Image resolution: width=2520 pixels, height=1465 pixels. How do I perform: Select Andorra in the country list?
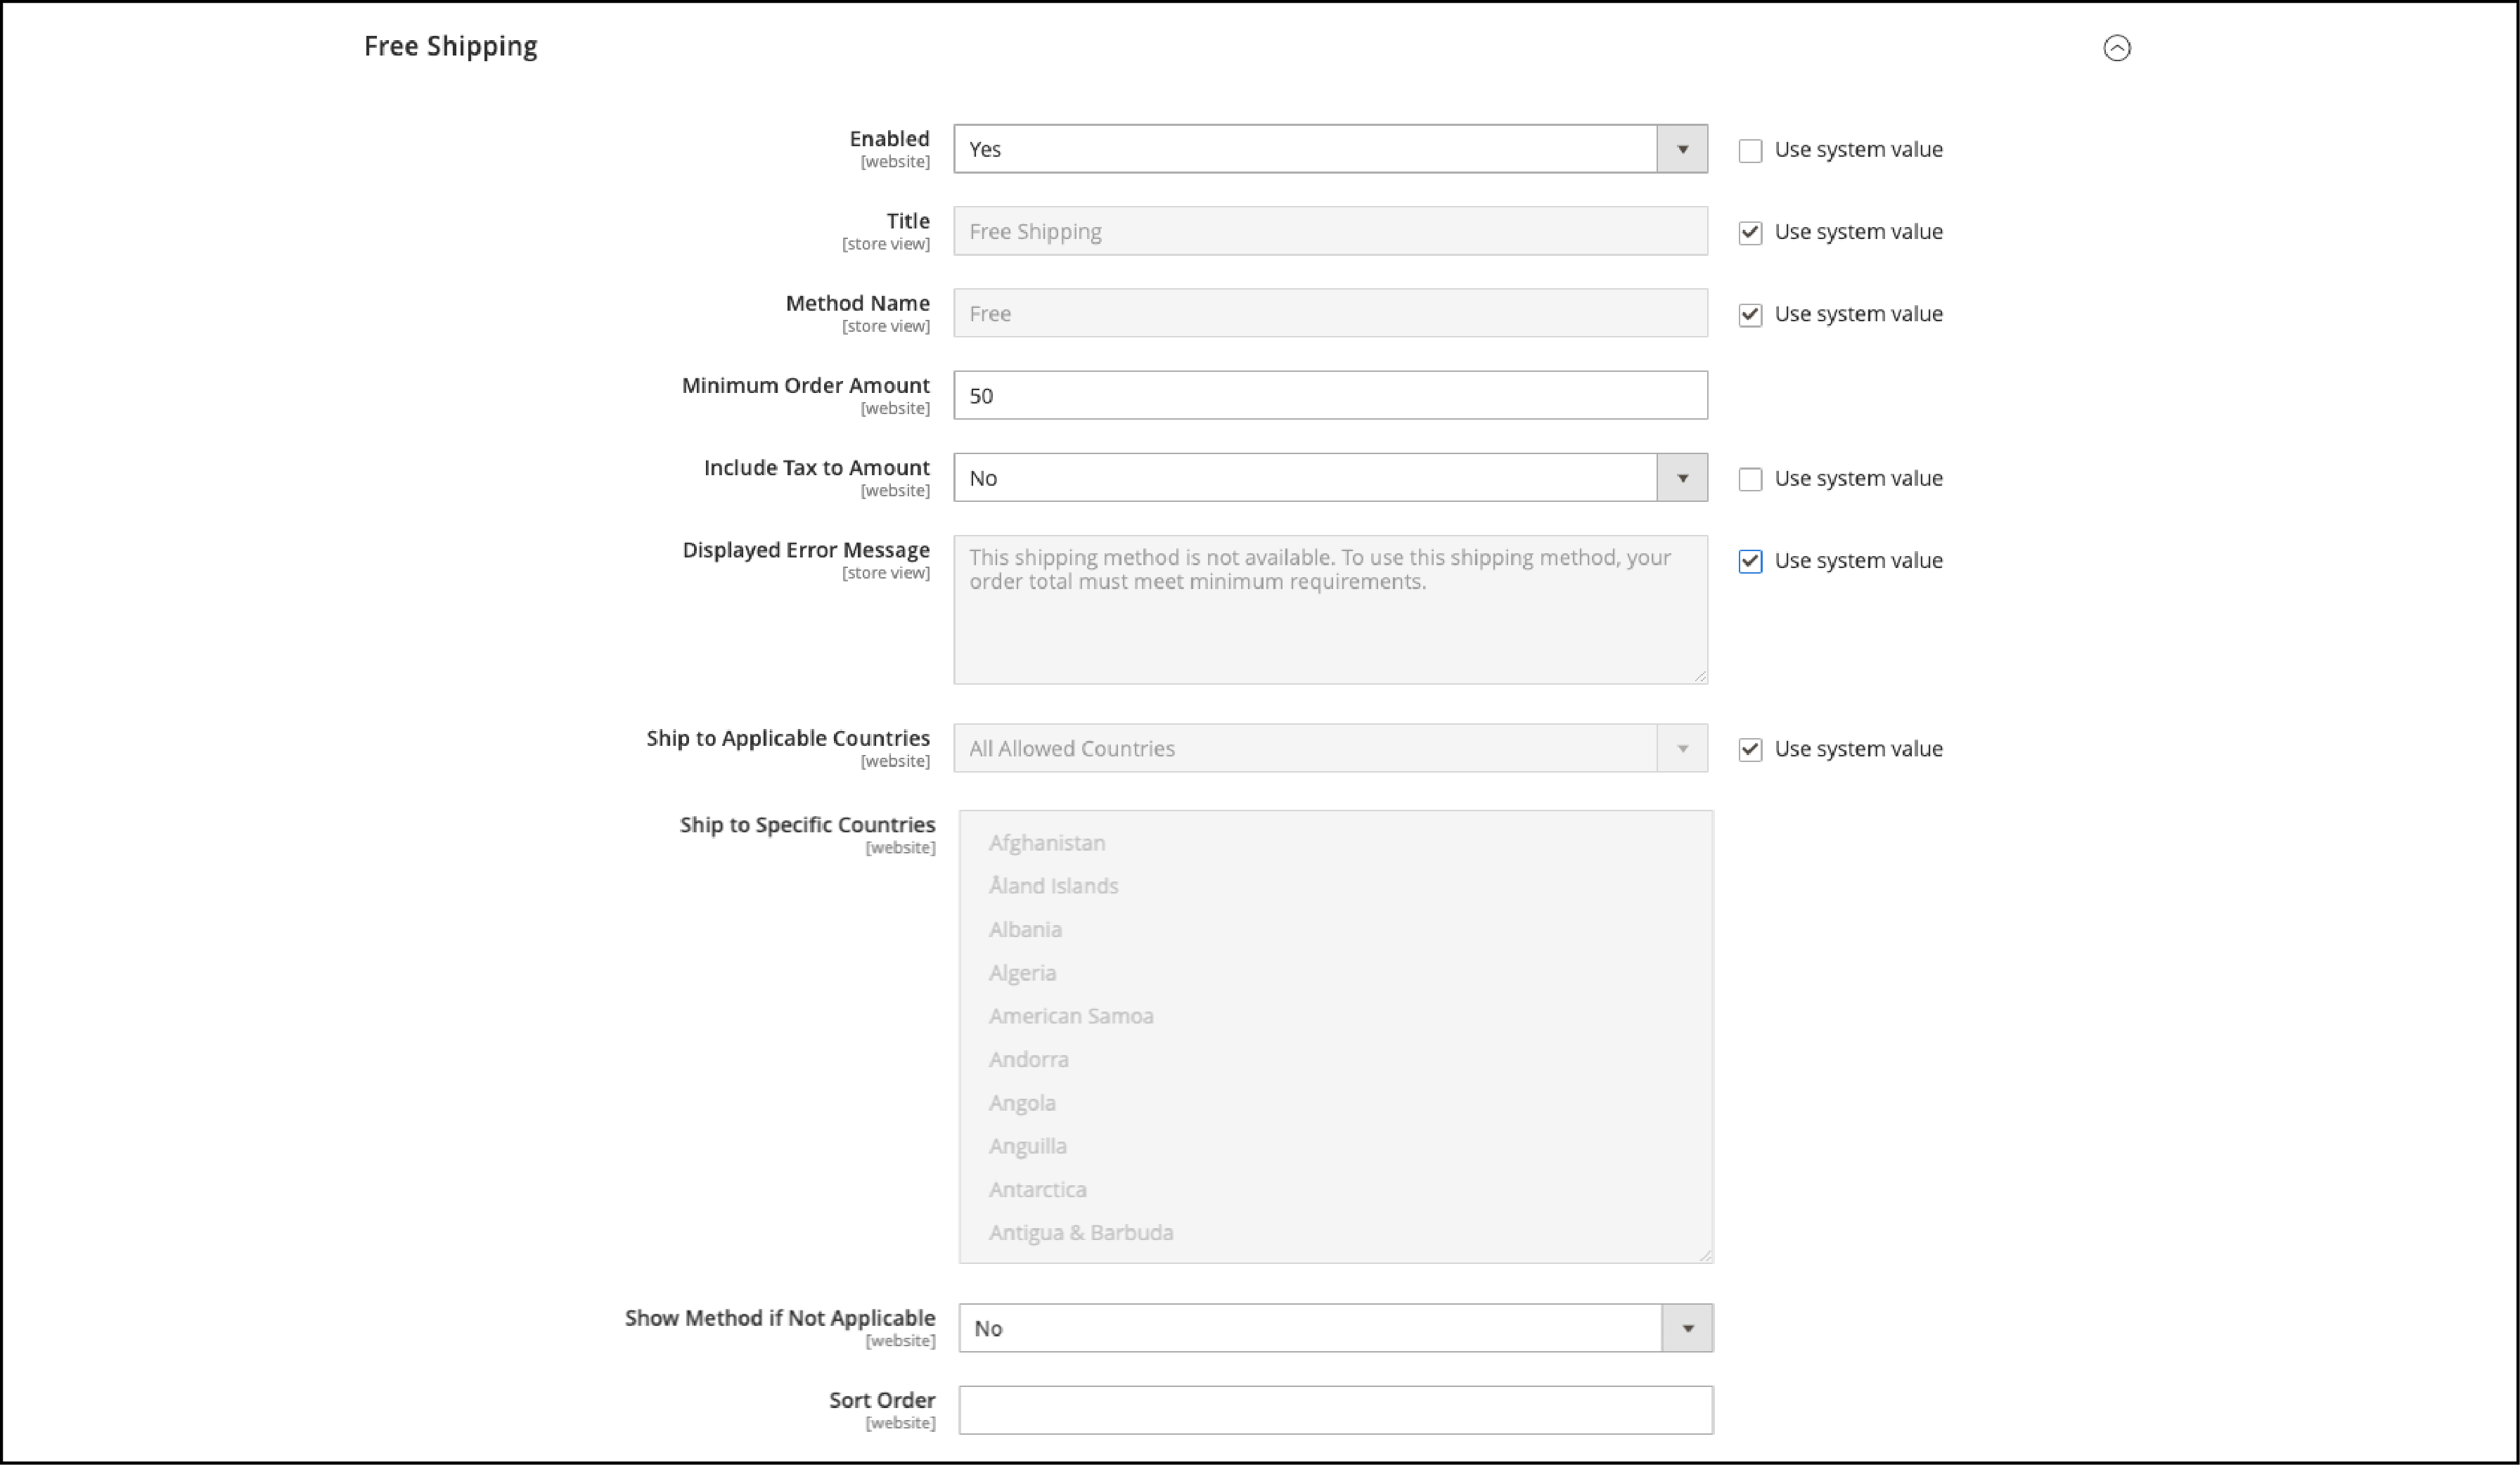click(x=1028, y=1059)
